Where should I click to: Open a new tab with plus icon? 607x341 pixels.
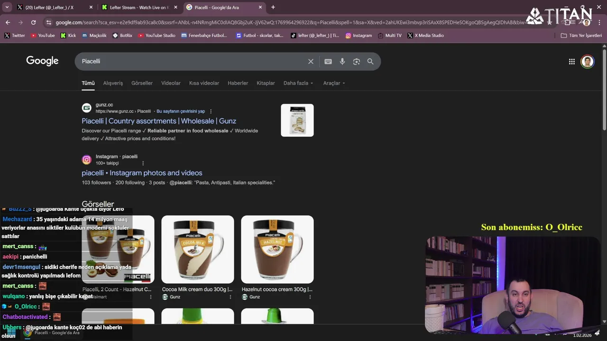click(x=273, y=7)
